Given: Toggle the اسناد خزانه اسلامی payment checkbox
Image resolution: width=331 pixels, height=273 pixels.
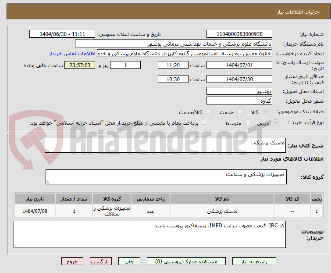Looking at the screenshot, I should (x=204, y=122).
